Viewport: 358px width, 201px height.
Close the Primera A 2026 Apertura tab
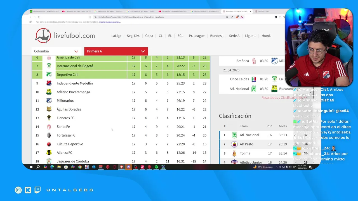(250, 11)
